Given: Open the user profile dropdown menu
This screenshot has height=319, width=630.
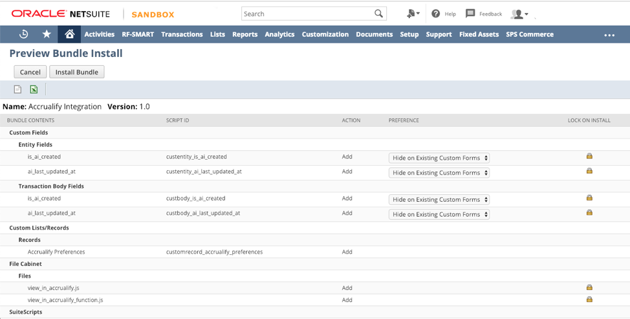Looking at the screenshot, I should pyautogui.click(x=519, y=14).
